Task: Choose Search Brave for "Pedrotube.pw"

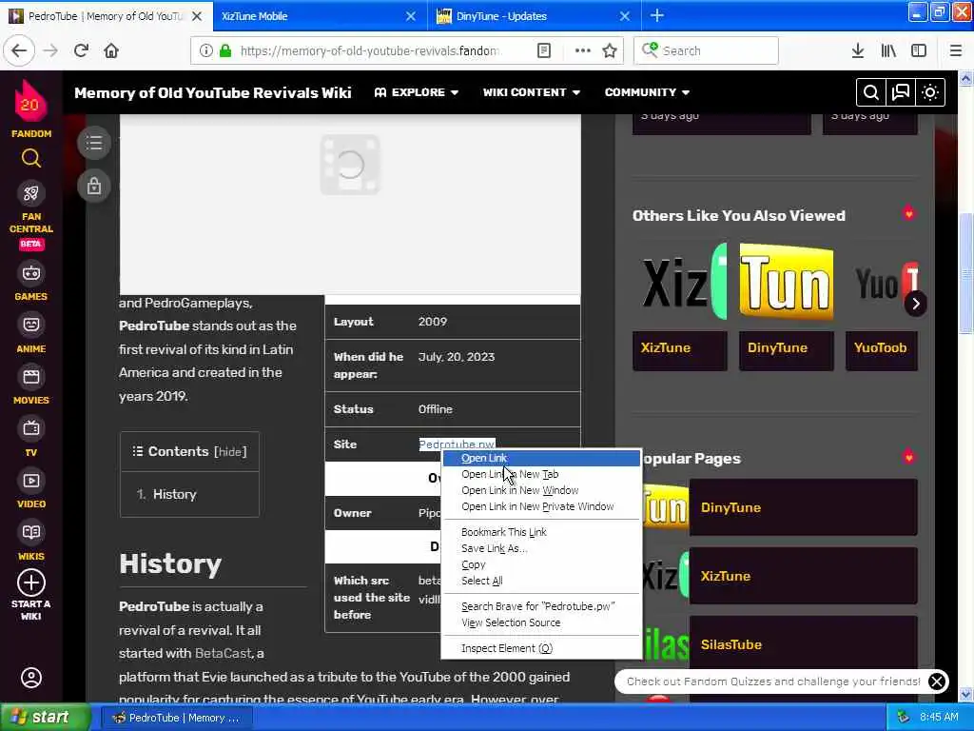Action: coord(541,606)
